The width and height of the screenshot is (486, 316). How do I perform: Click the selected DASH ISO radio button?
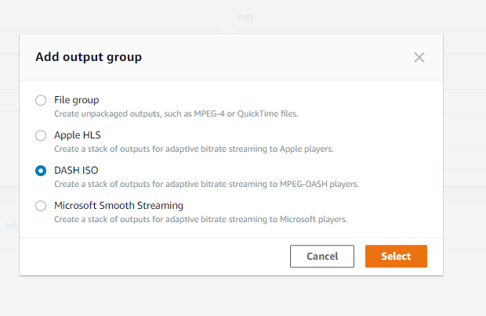point(41,171)
